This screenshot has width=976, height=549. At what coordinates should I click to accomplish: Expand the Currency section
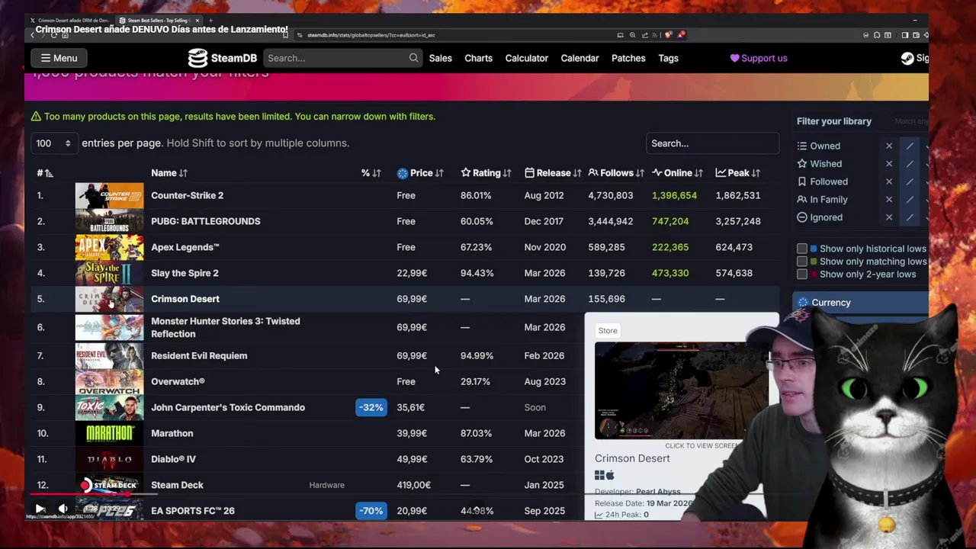[860, 303]
